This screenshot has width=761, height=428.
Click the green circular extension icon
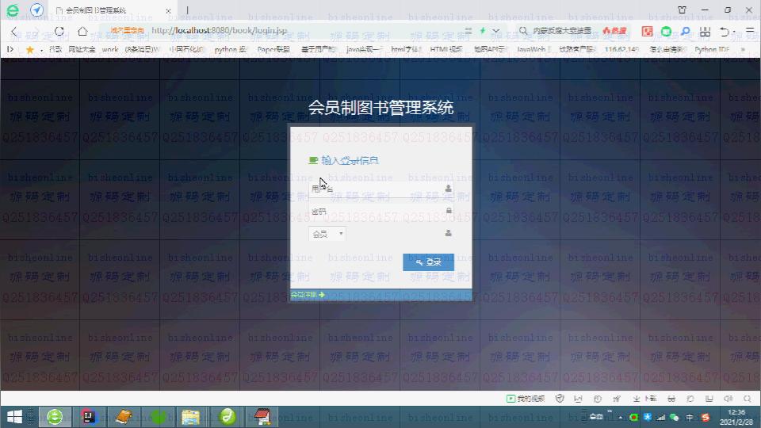pyautogui.click(x=667, y=32)
